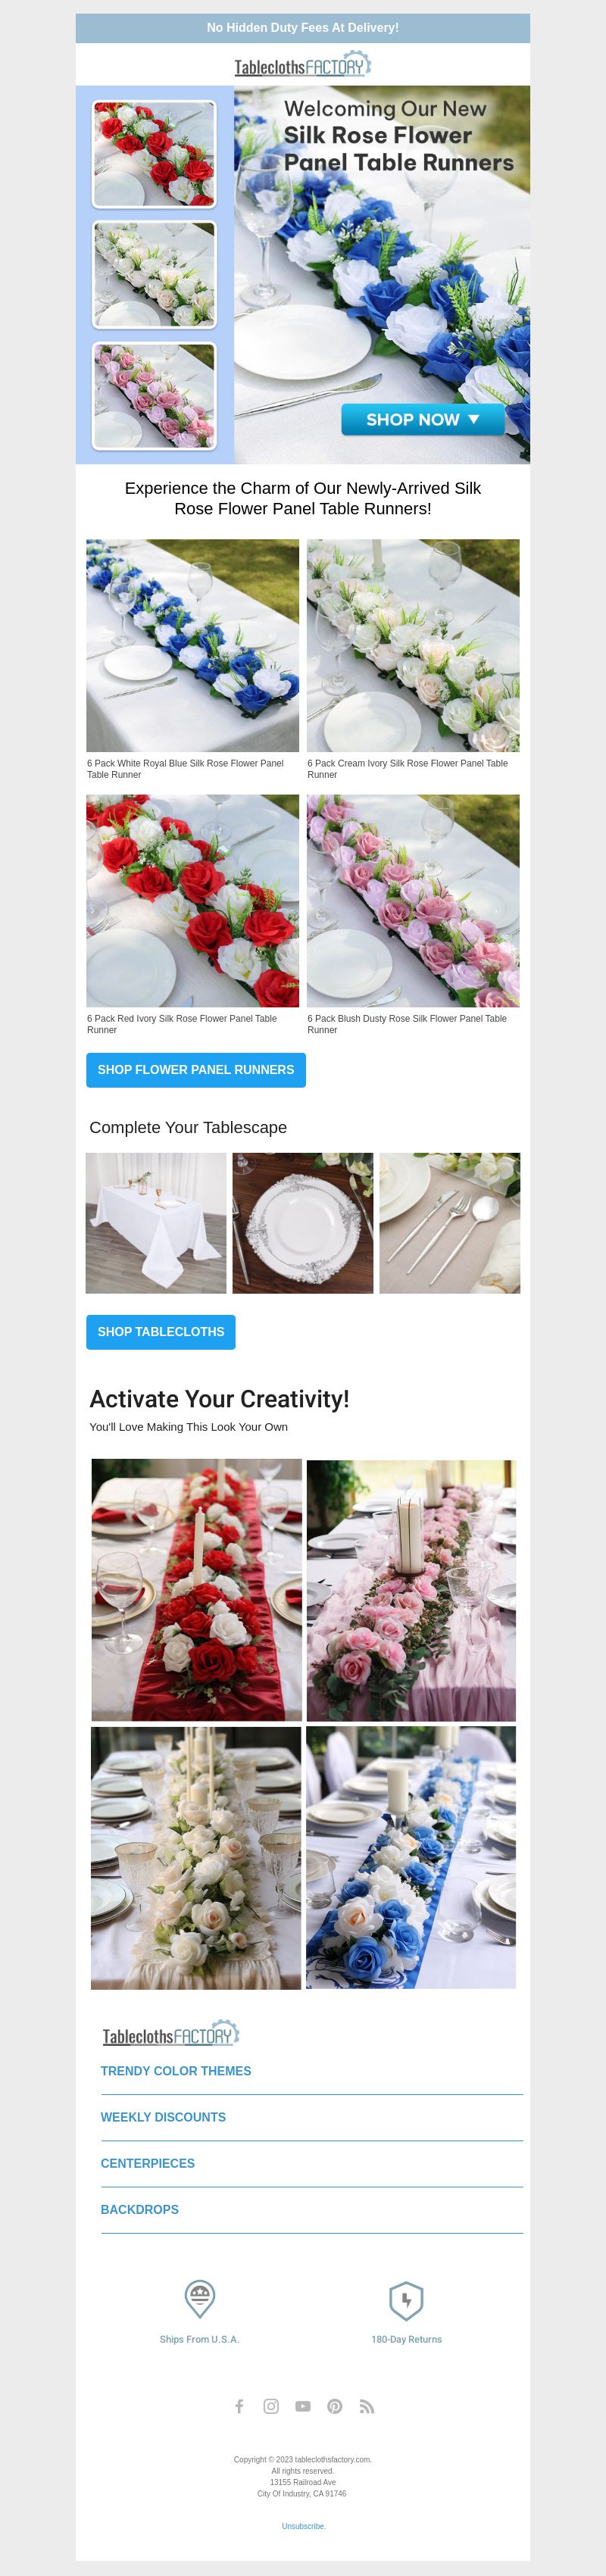Screen dimensions: 606x2576
Task: Click the Unsubscribe link
Action: pos(303,2526)
